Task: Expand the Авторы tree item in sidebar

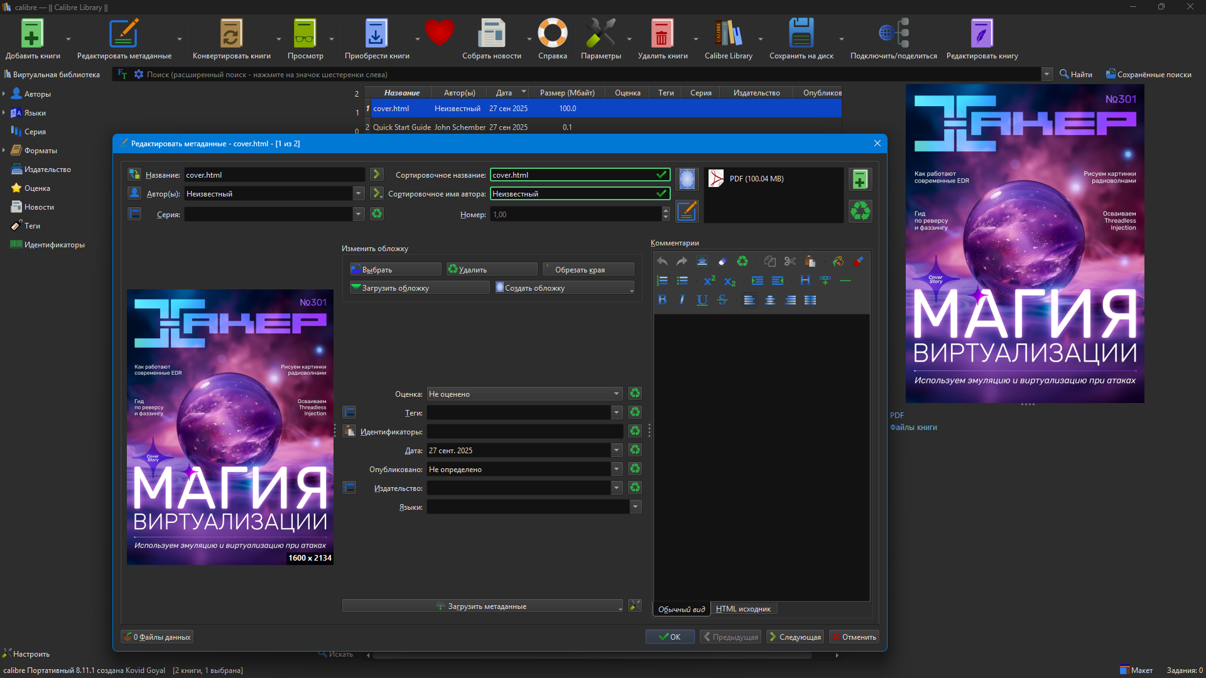Action: 4,94
